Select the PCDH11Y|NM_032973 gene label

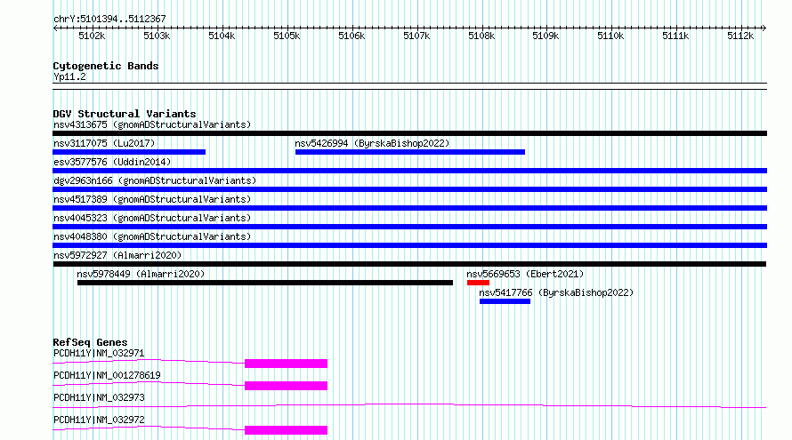(x=99, y=397)
